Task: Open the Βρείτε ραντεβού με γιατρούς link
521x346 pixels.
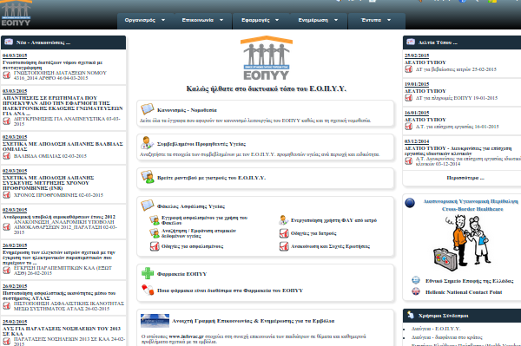Action: (x=211, y=178)
